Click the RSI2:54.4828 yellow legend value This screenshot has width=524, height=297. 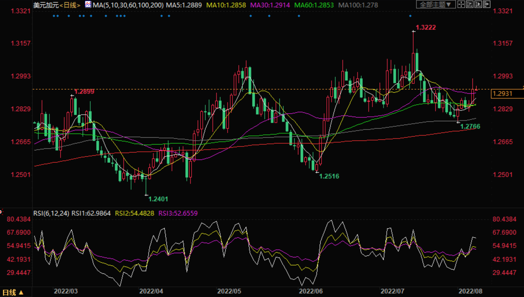tap(134, 213)
